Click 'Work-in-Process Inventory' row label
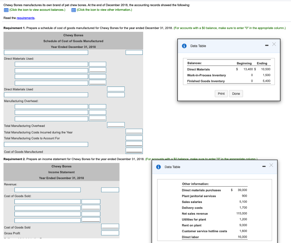The image size is (291, 243). pos(206,75)
